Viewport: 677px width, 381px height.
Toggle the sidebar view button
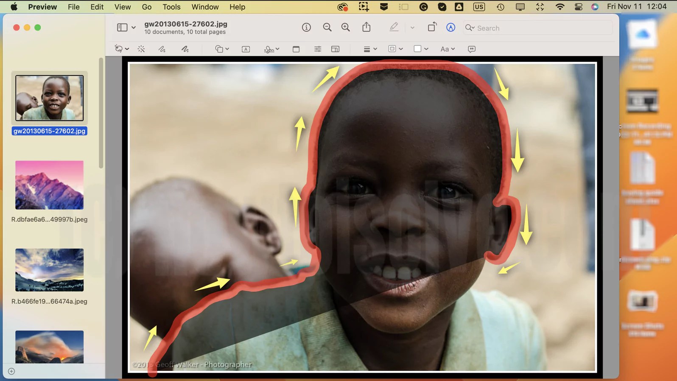[122, 28]
